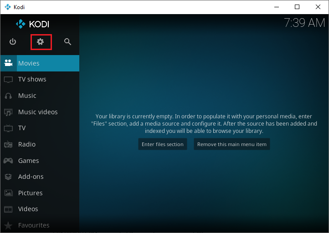Click the Kodi title bar app icon

[8, 7]
